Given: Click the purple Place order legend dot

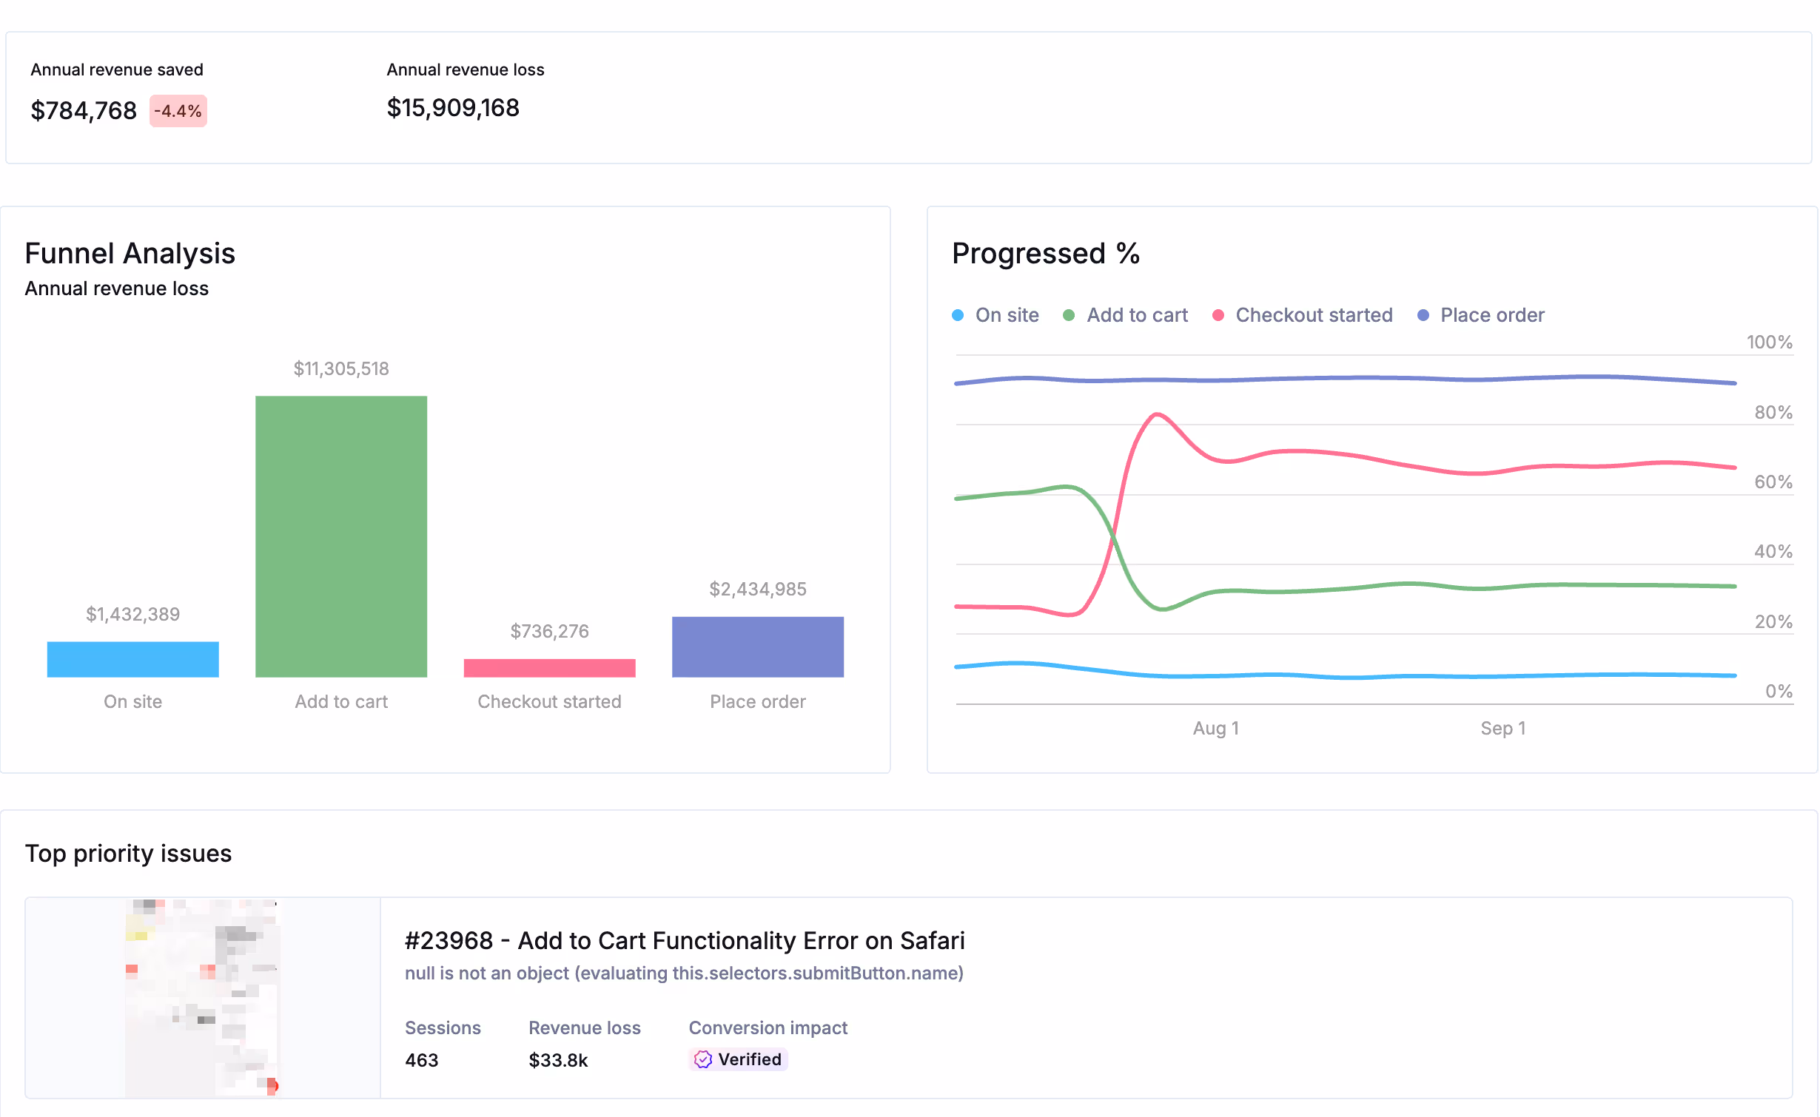Looking at the screenshot, I should coord(1423,315).
